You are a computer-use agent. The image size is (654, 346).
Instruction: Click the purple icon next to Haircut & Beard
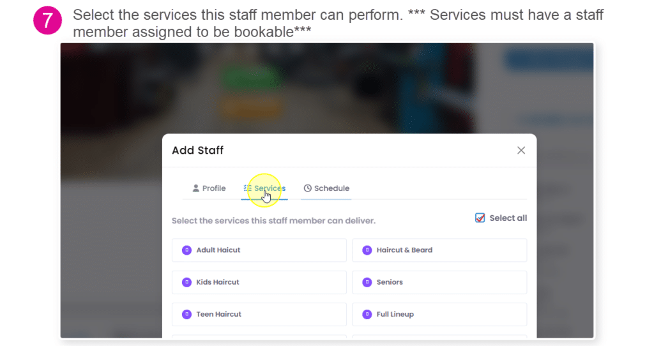click(367, 250)
